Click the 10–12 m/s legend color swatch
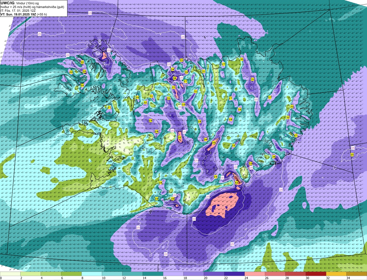The height and width of the screenshot is (280, 367). pos(112,274)
